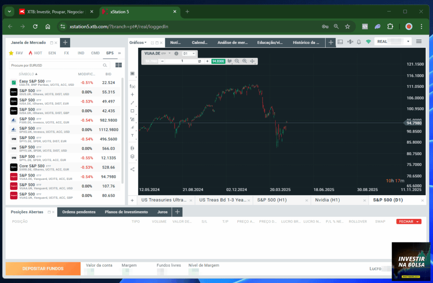Viewport: 433px width, 283px height.
Task: Select the FAV market tab
Action: point(16,53)
